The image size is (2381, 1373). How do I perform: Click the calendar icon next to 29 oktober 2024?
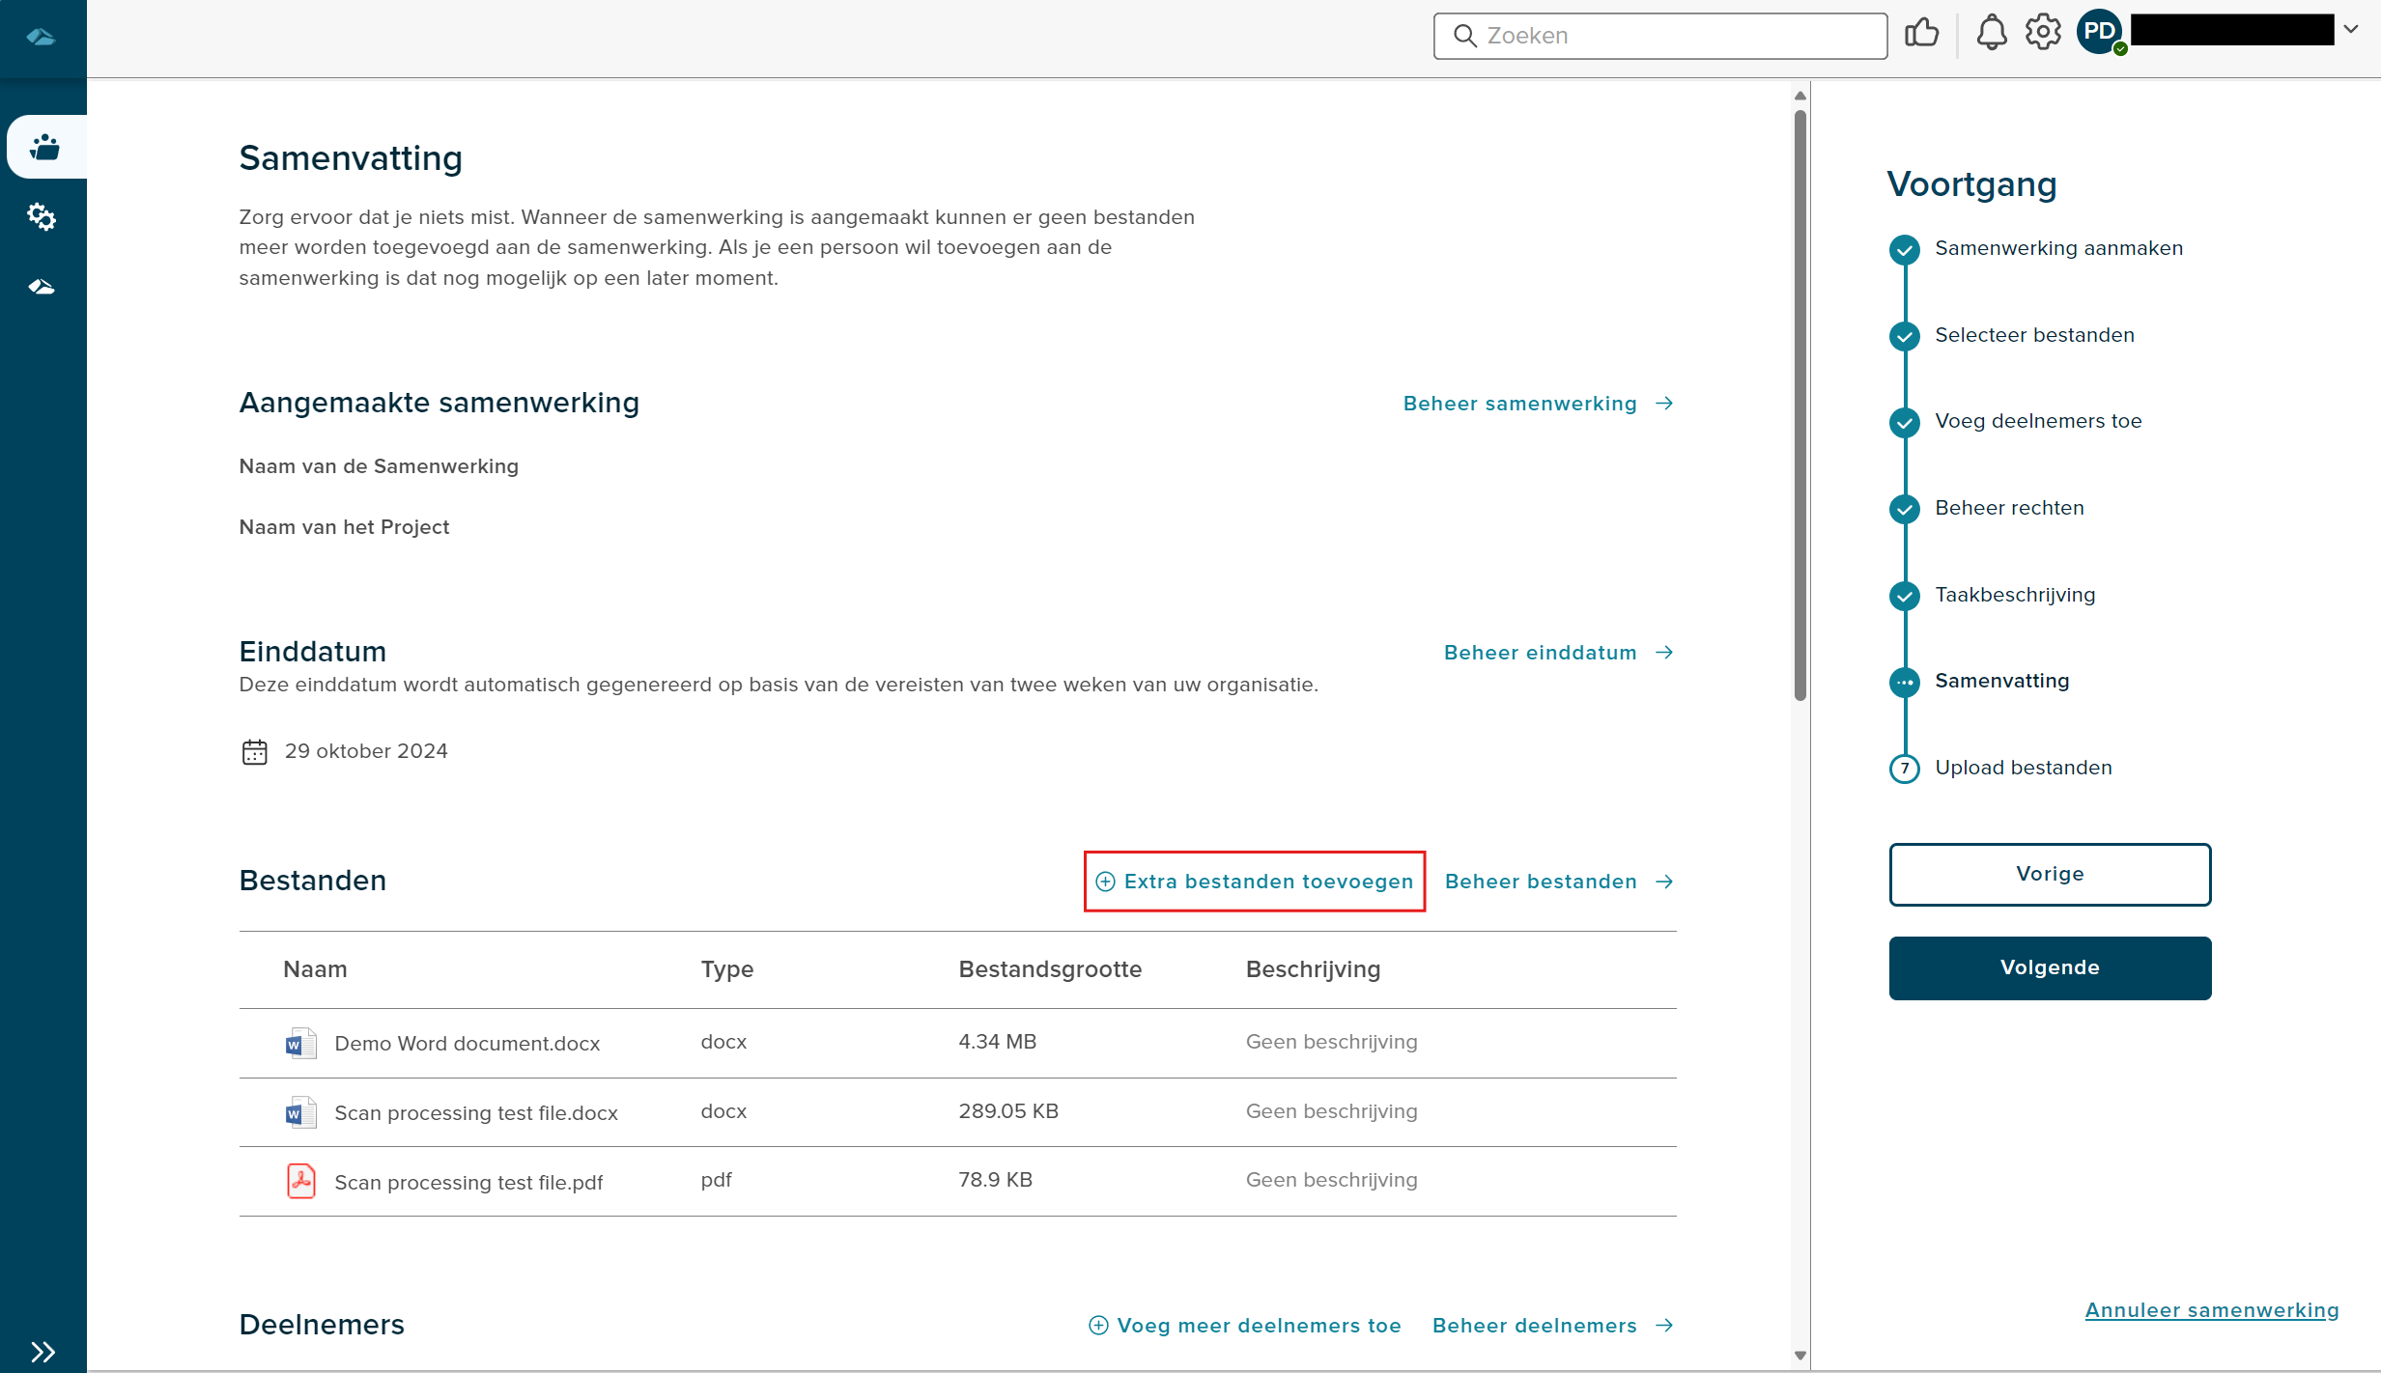pos(254,751)
